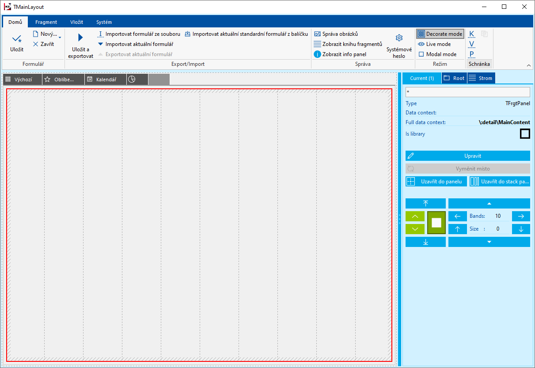Open Správa obrázků
This screenshot has width=535, height=368.
[x=336, y=34]
